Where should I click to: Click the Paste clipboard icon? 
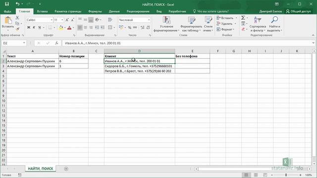8,21
